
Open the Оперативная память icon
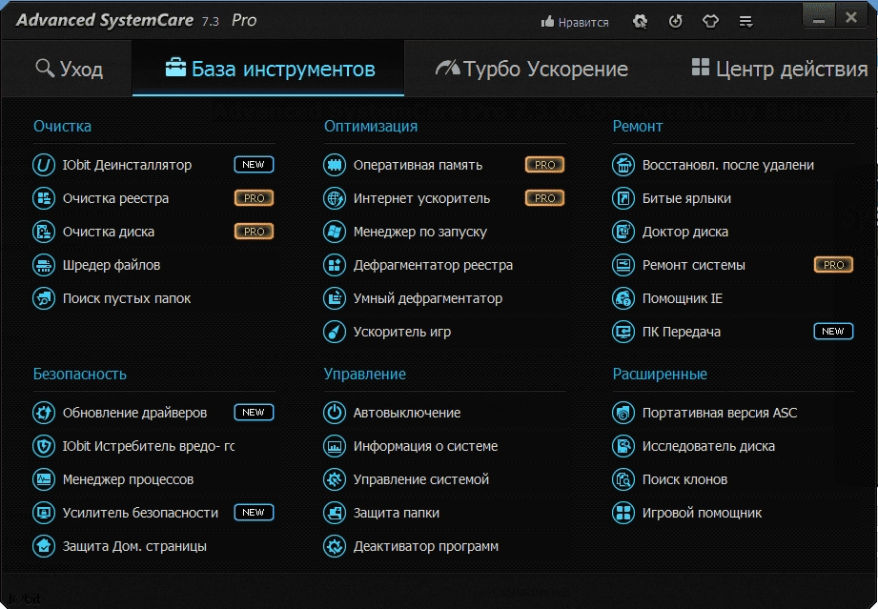tap(335, 165)
